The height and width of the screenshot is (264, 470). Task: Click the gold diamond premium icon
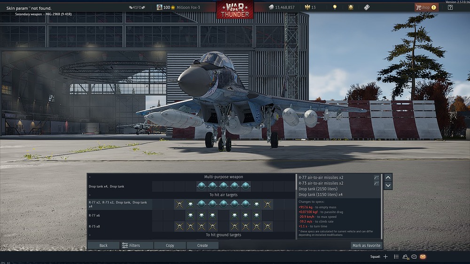coord(351,7)
